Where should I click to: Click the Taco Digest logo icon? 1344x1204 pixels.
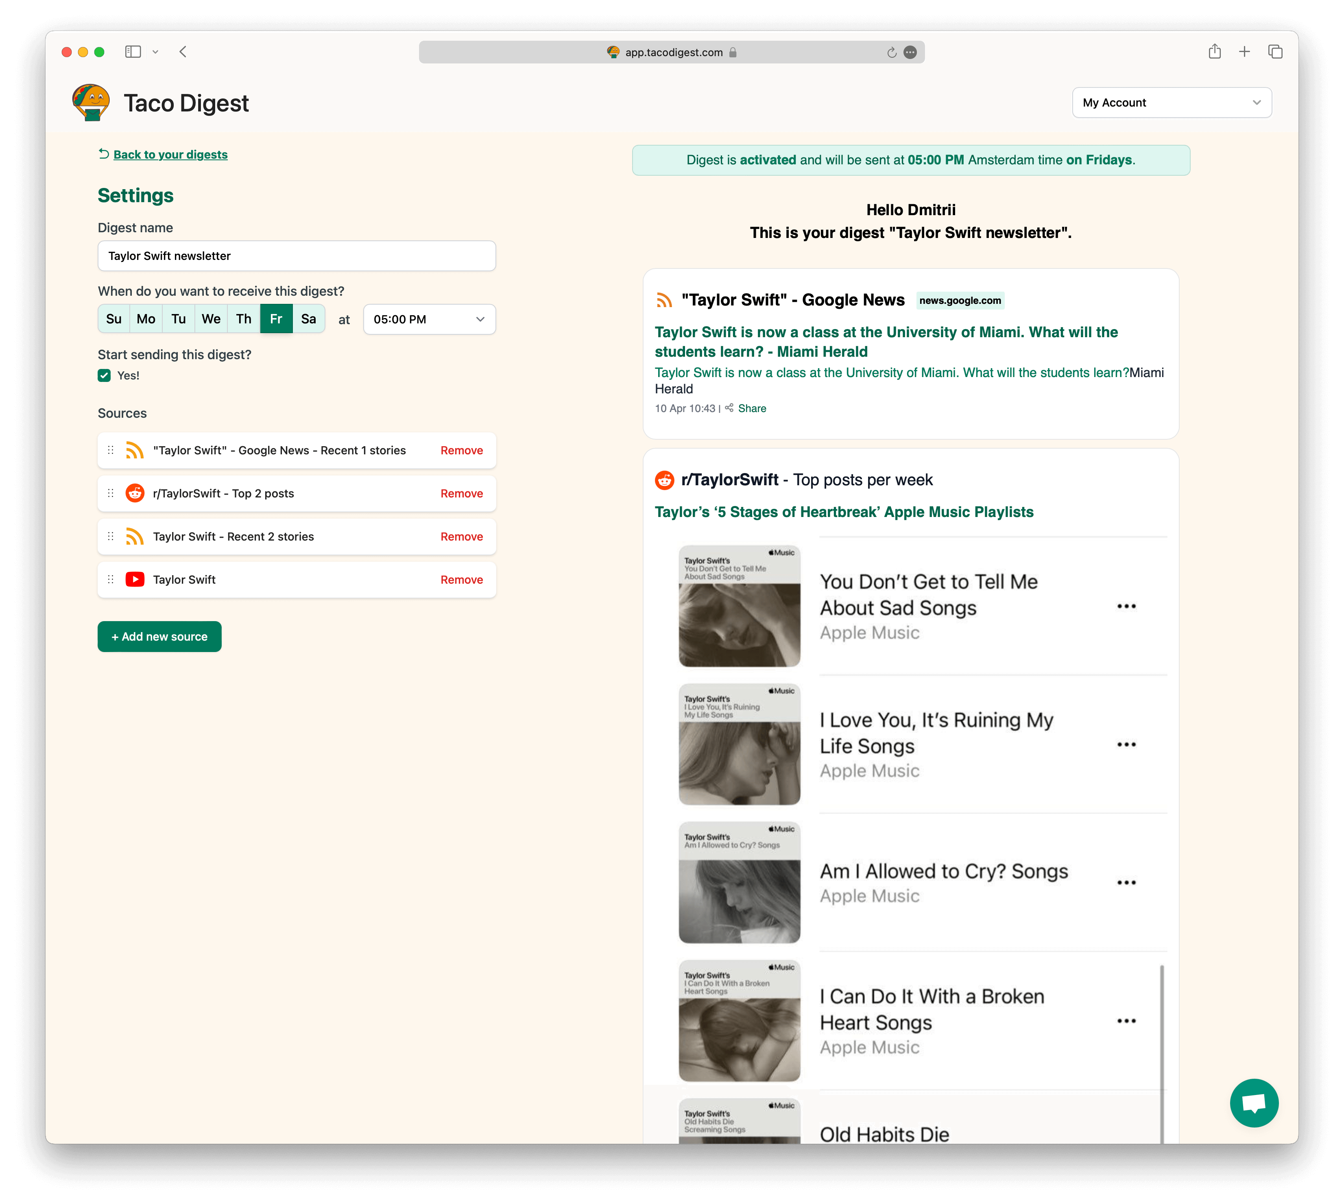(91, 103)
